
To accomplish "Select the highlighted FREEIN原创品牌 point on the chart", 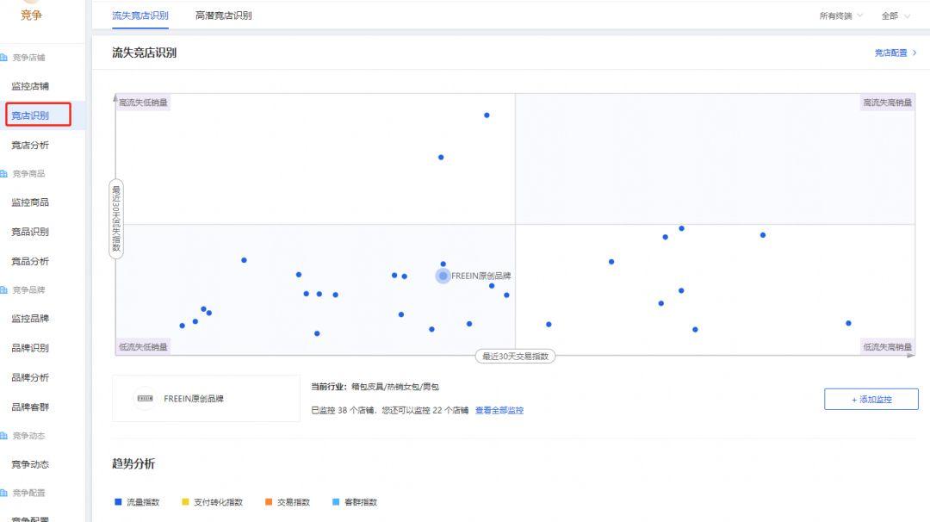I will pyautogui.click(x=443, y=276).
